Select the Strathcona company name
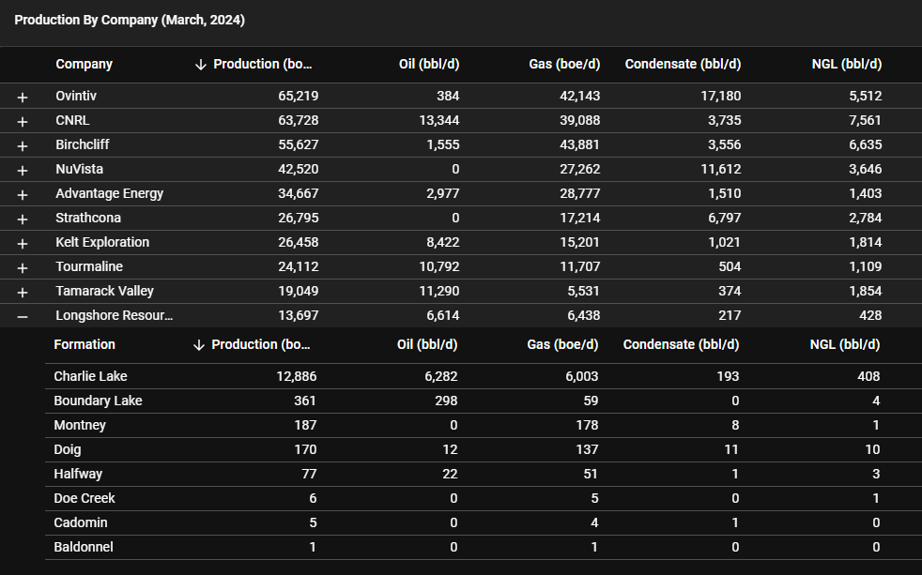 (88, 218)
